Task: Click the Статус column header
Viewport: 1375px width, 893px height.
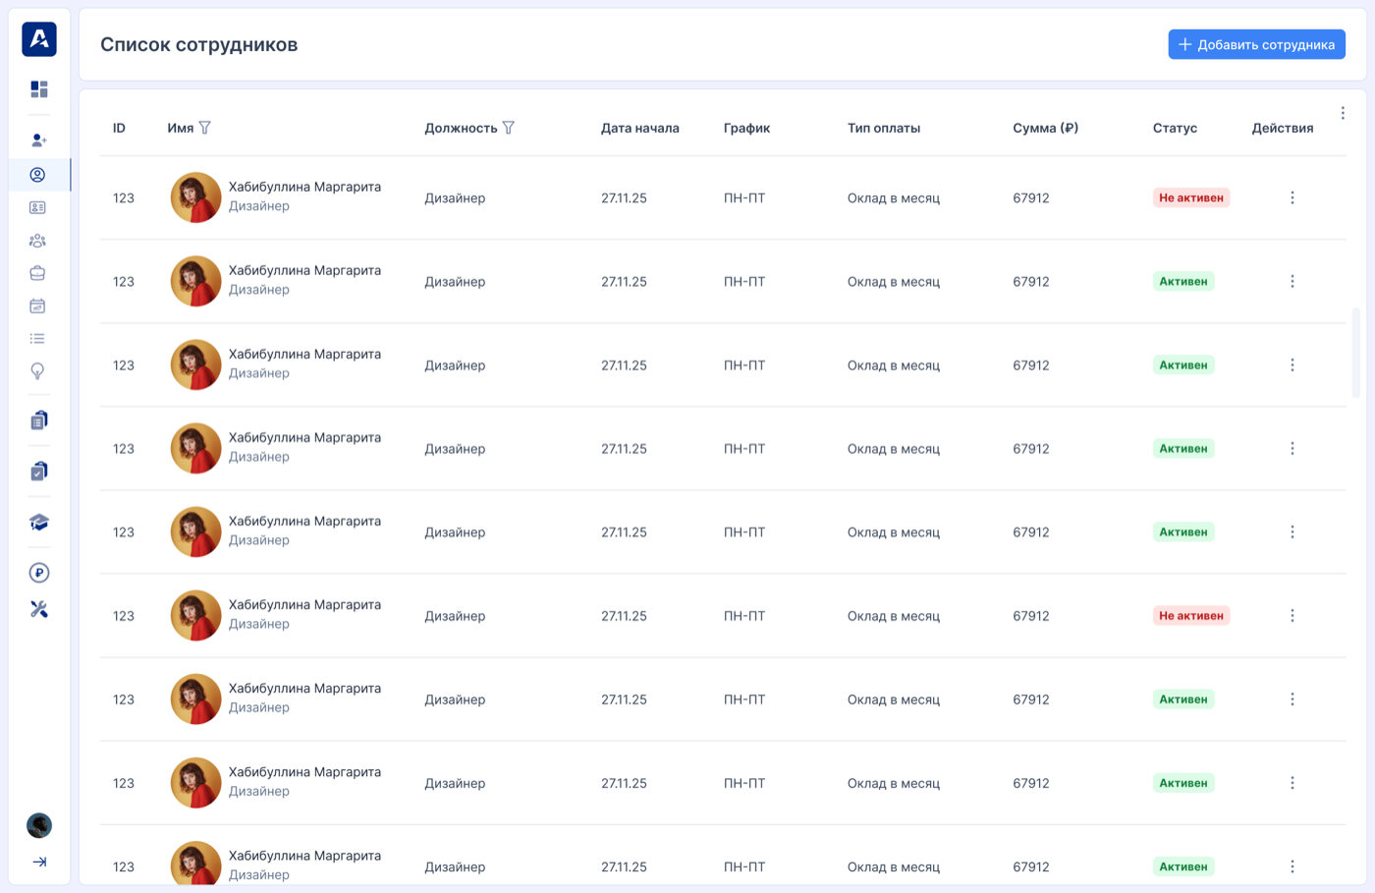Action: (x=1175, y=128)
